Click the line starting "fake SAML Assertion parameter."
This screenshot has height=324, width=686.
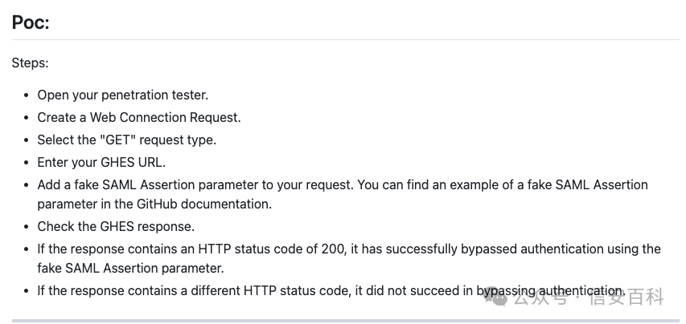tap(130, 268)
